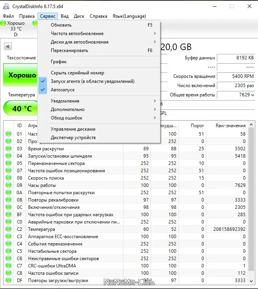
Task: Close the open Сервис menu
Action: (48, 16)
